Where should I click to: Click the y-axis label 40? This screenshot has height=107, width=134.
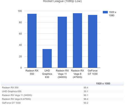pyautogui.click(x=20, y=45)
